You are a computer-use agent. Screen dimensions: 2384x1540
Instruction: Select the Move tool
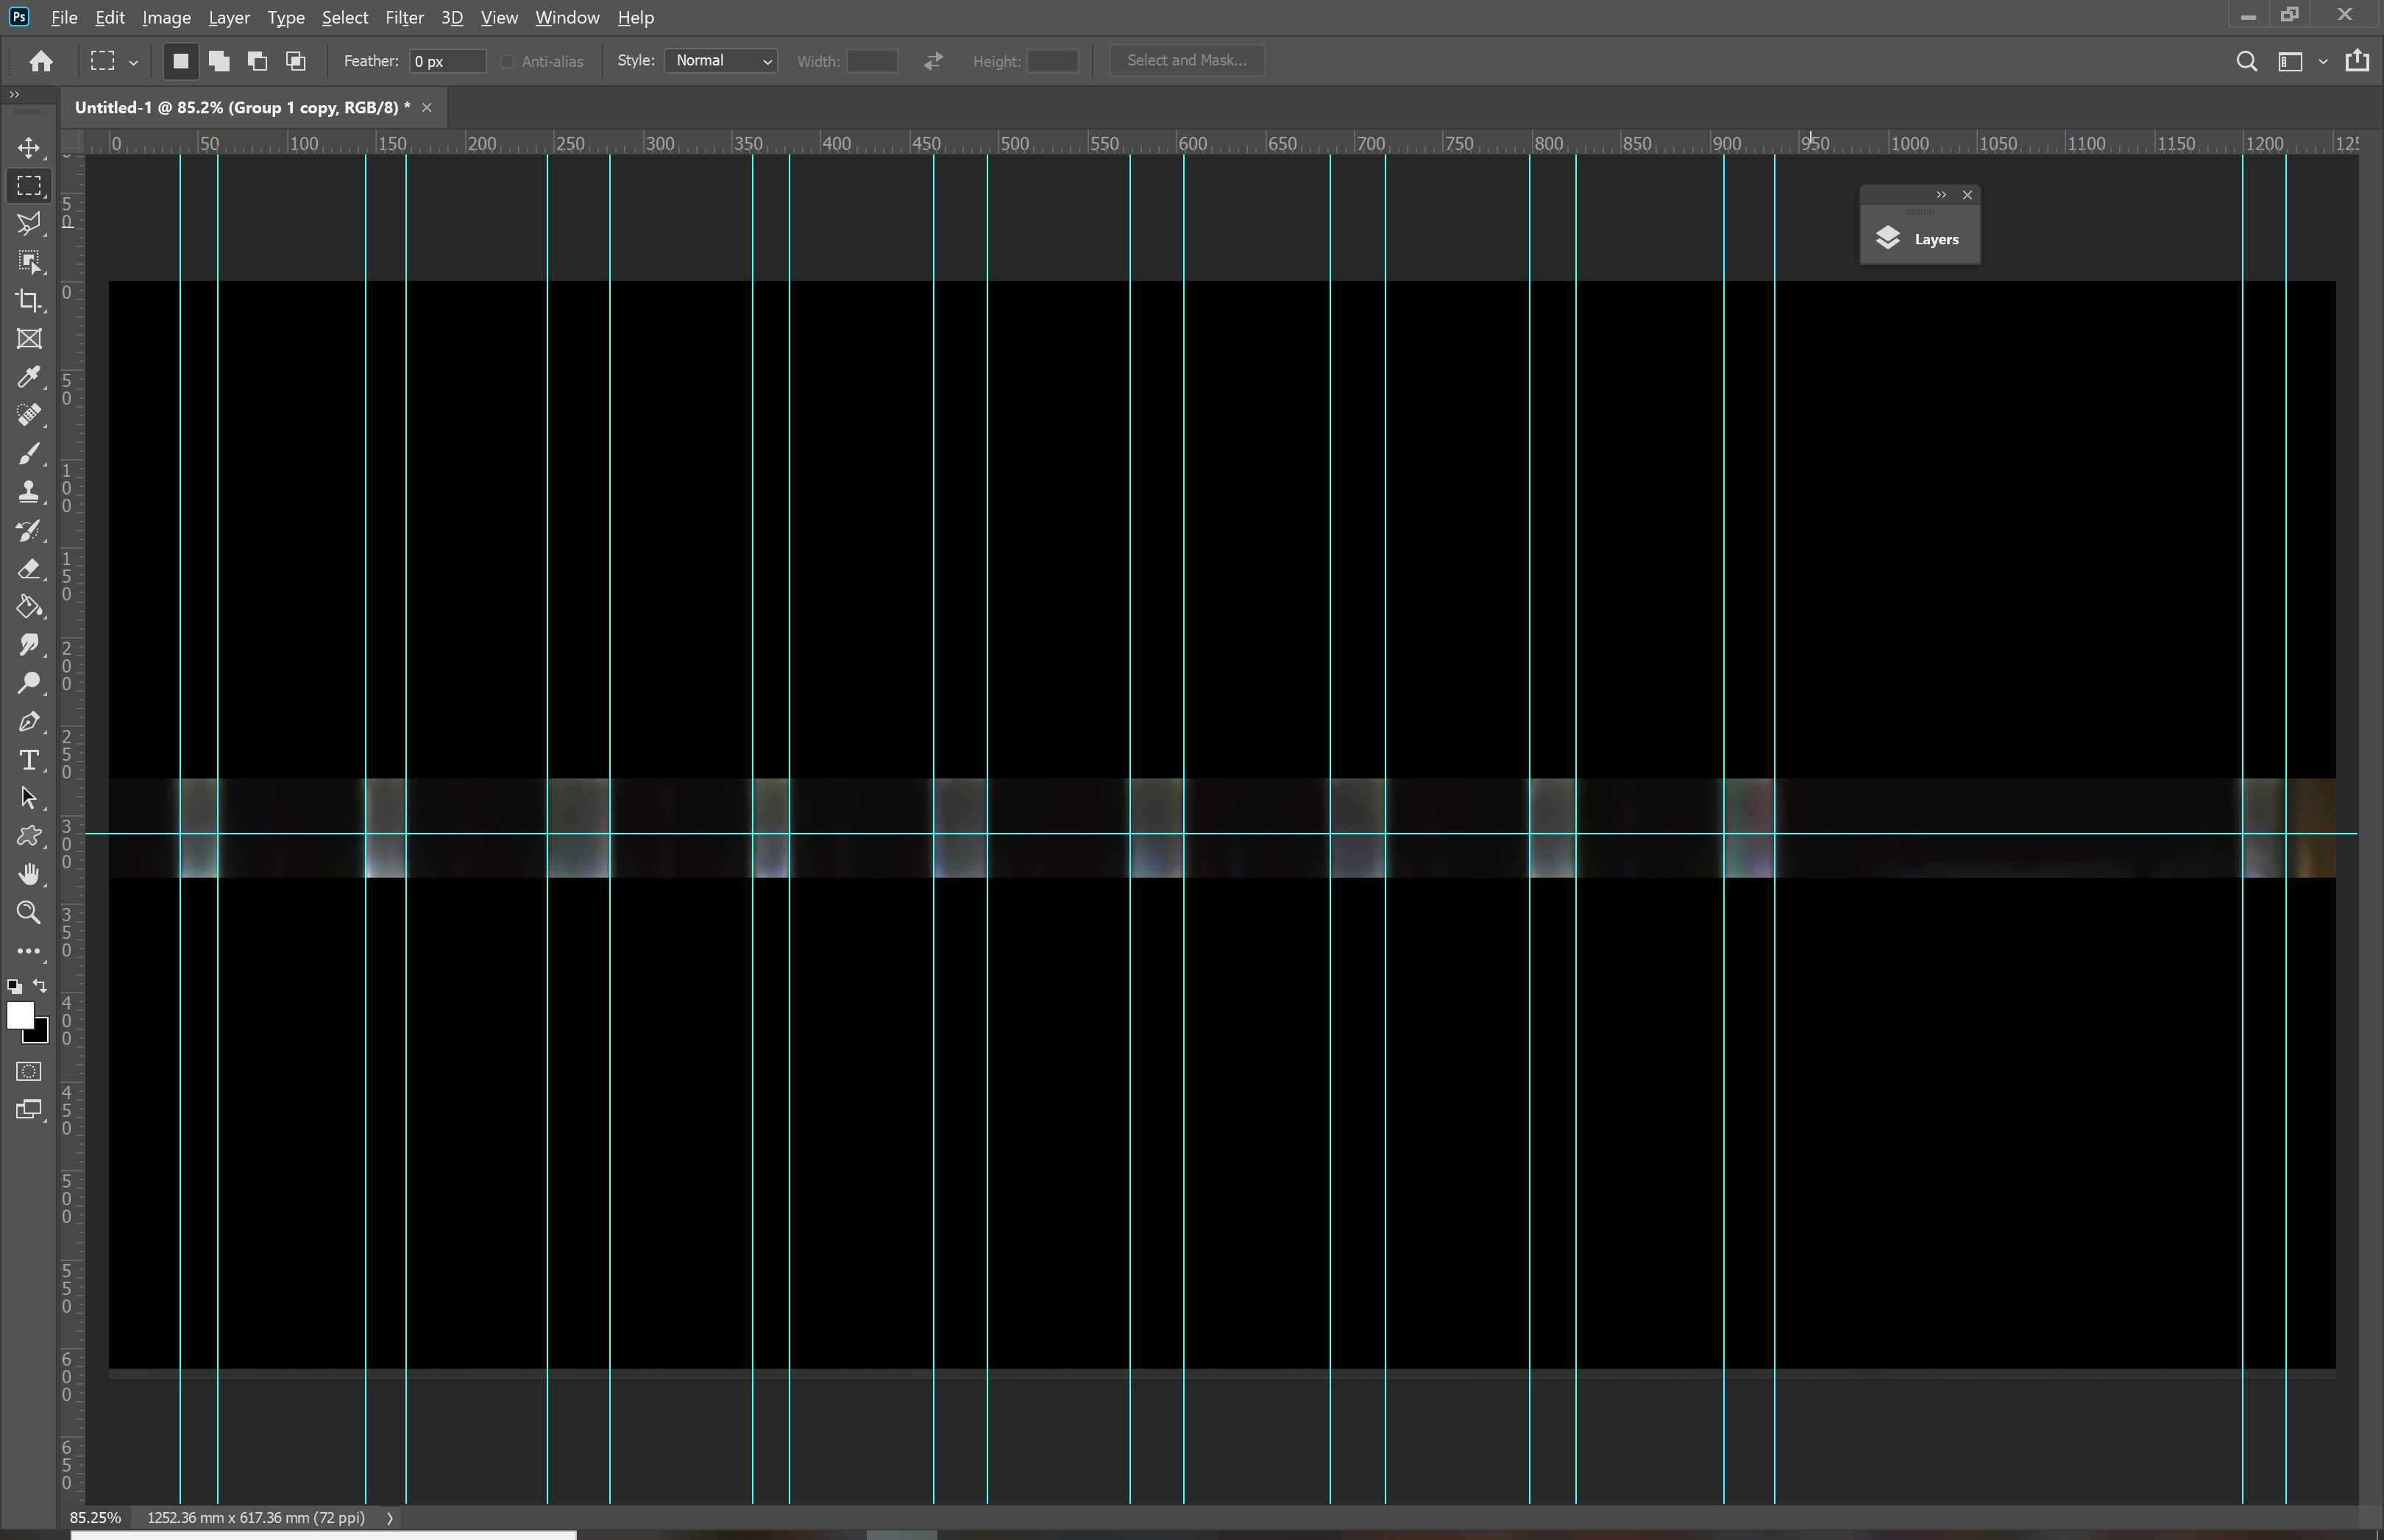[29, 148]
